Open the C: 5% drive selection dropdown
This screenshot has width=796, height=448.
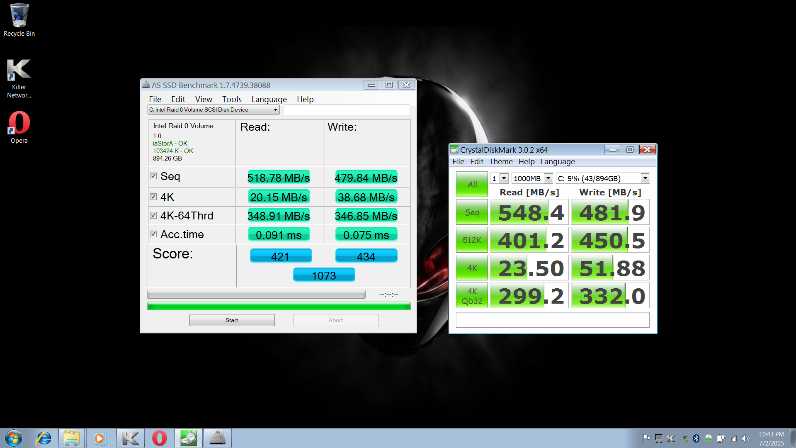(603, 178)
